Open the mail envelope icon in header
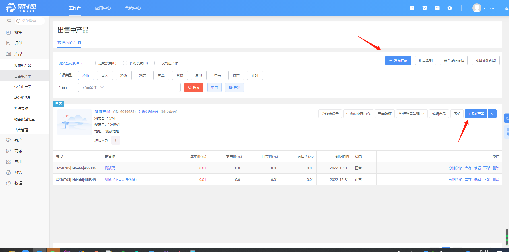This screenshot has height=252, width=509. 437,8
